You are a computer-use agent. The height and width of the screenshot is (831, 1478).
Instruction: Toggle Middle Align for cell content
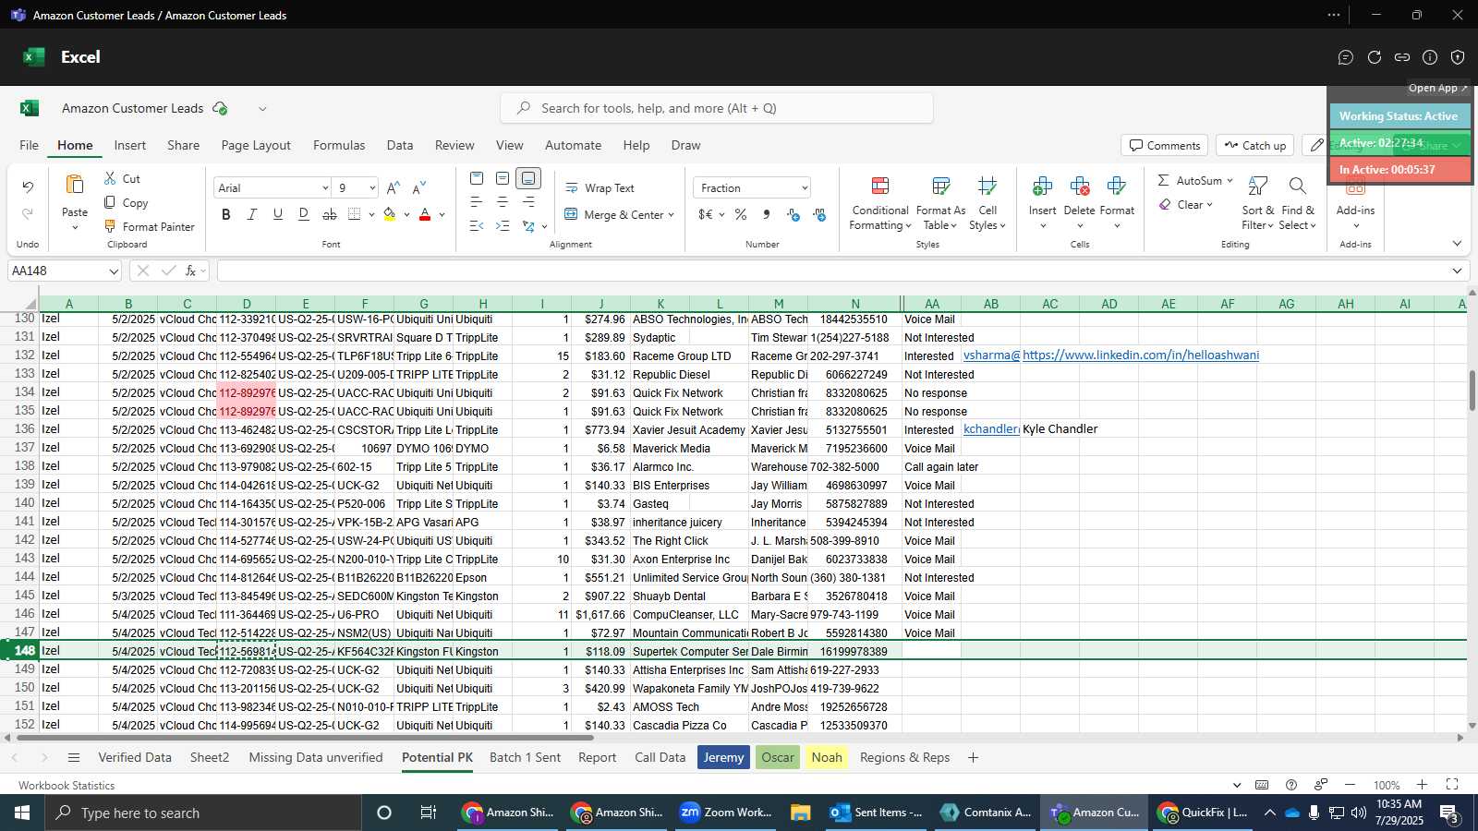click(503, 178)
